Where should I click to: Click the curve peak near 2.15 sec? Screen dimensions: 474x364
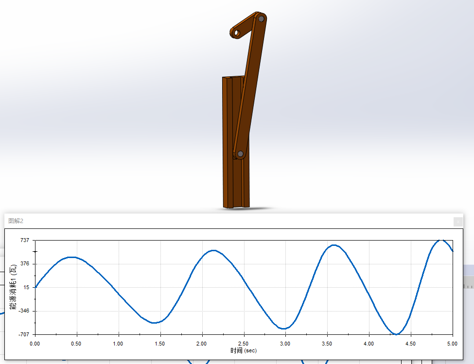[214, 250]
